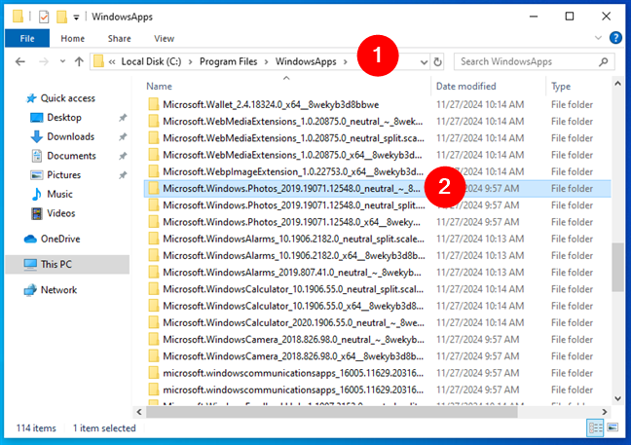Select Microsoft.WebpImageExtension folder row
The width and height of the screenshot is (631, 445).
[378, 171]
